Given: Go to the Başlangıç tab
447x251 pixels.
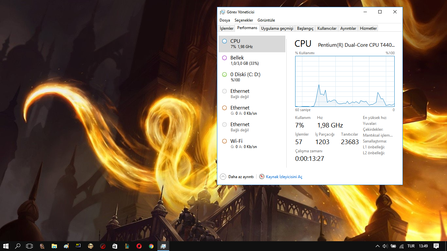Looking at the screenshot, I should click(x=305, y=28).
